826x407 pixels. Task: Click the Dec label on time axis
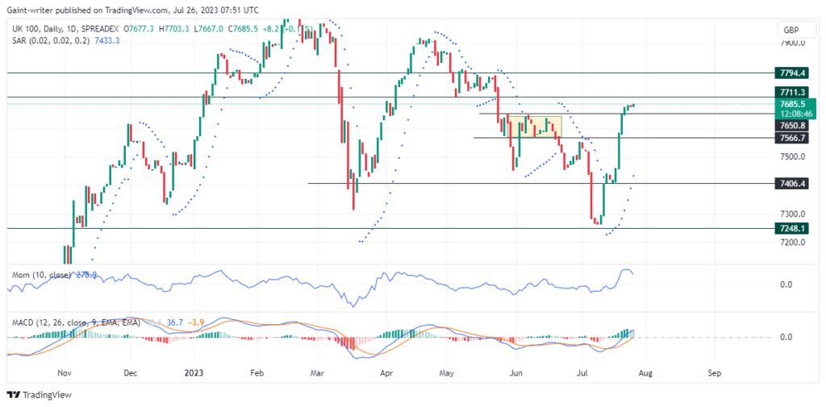pos(130,372)
